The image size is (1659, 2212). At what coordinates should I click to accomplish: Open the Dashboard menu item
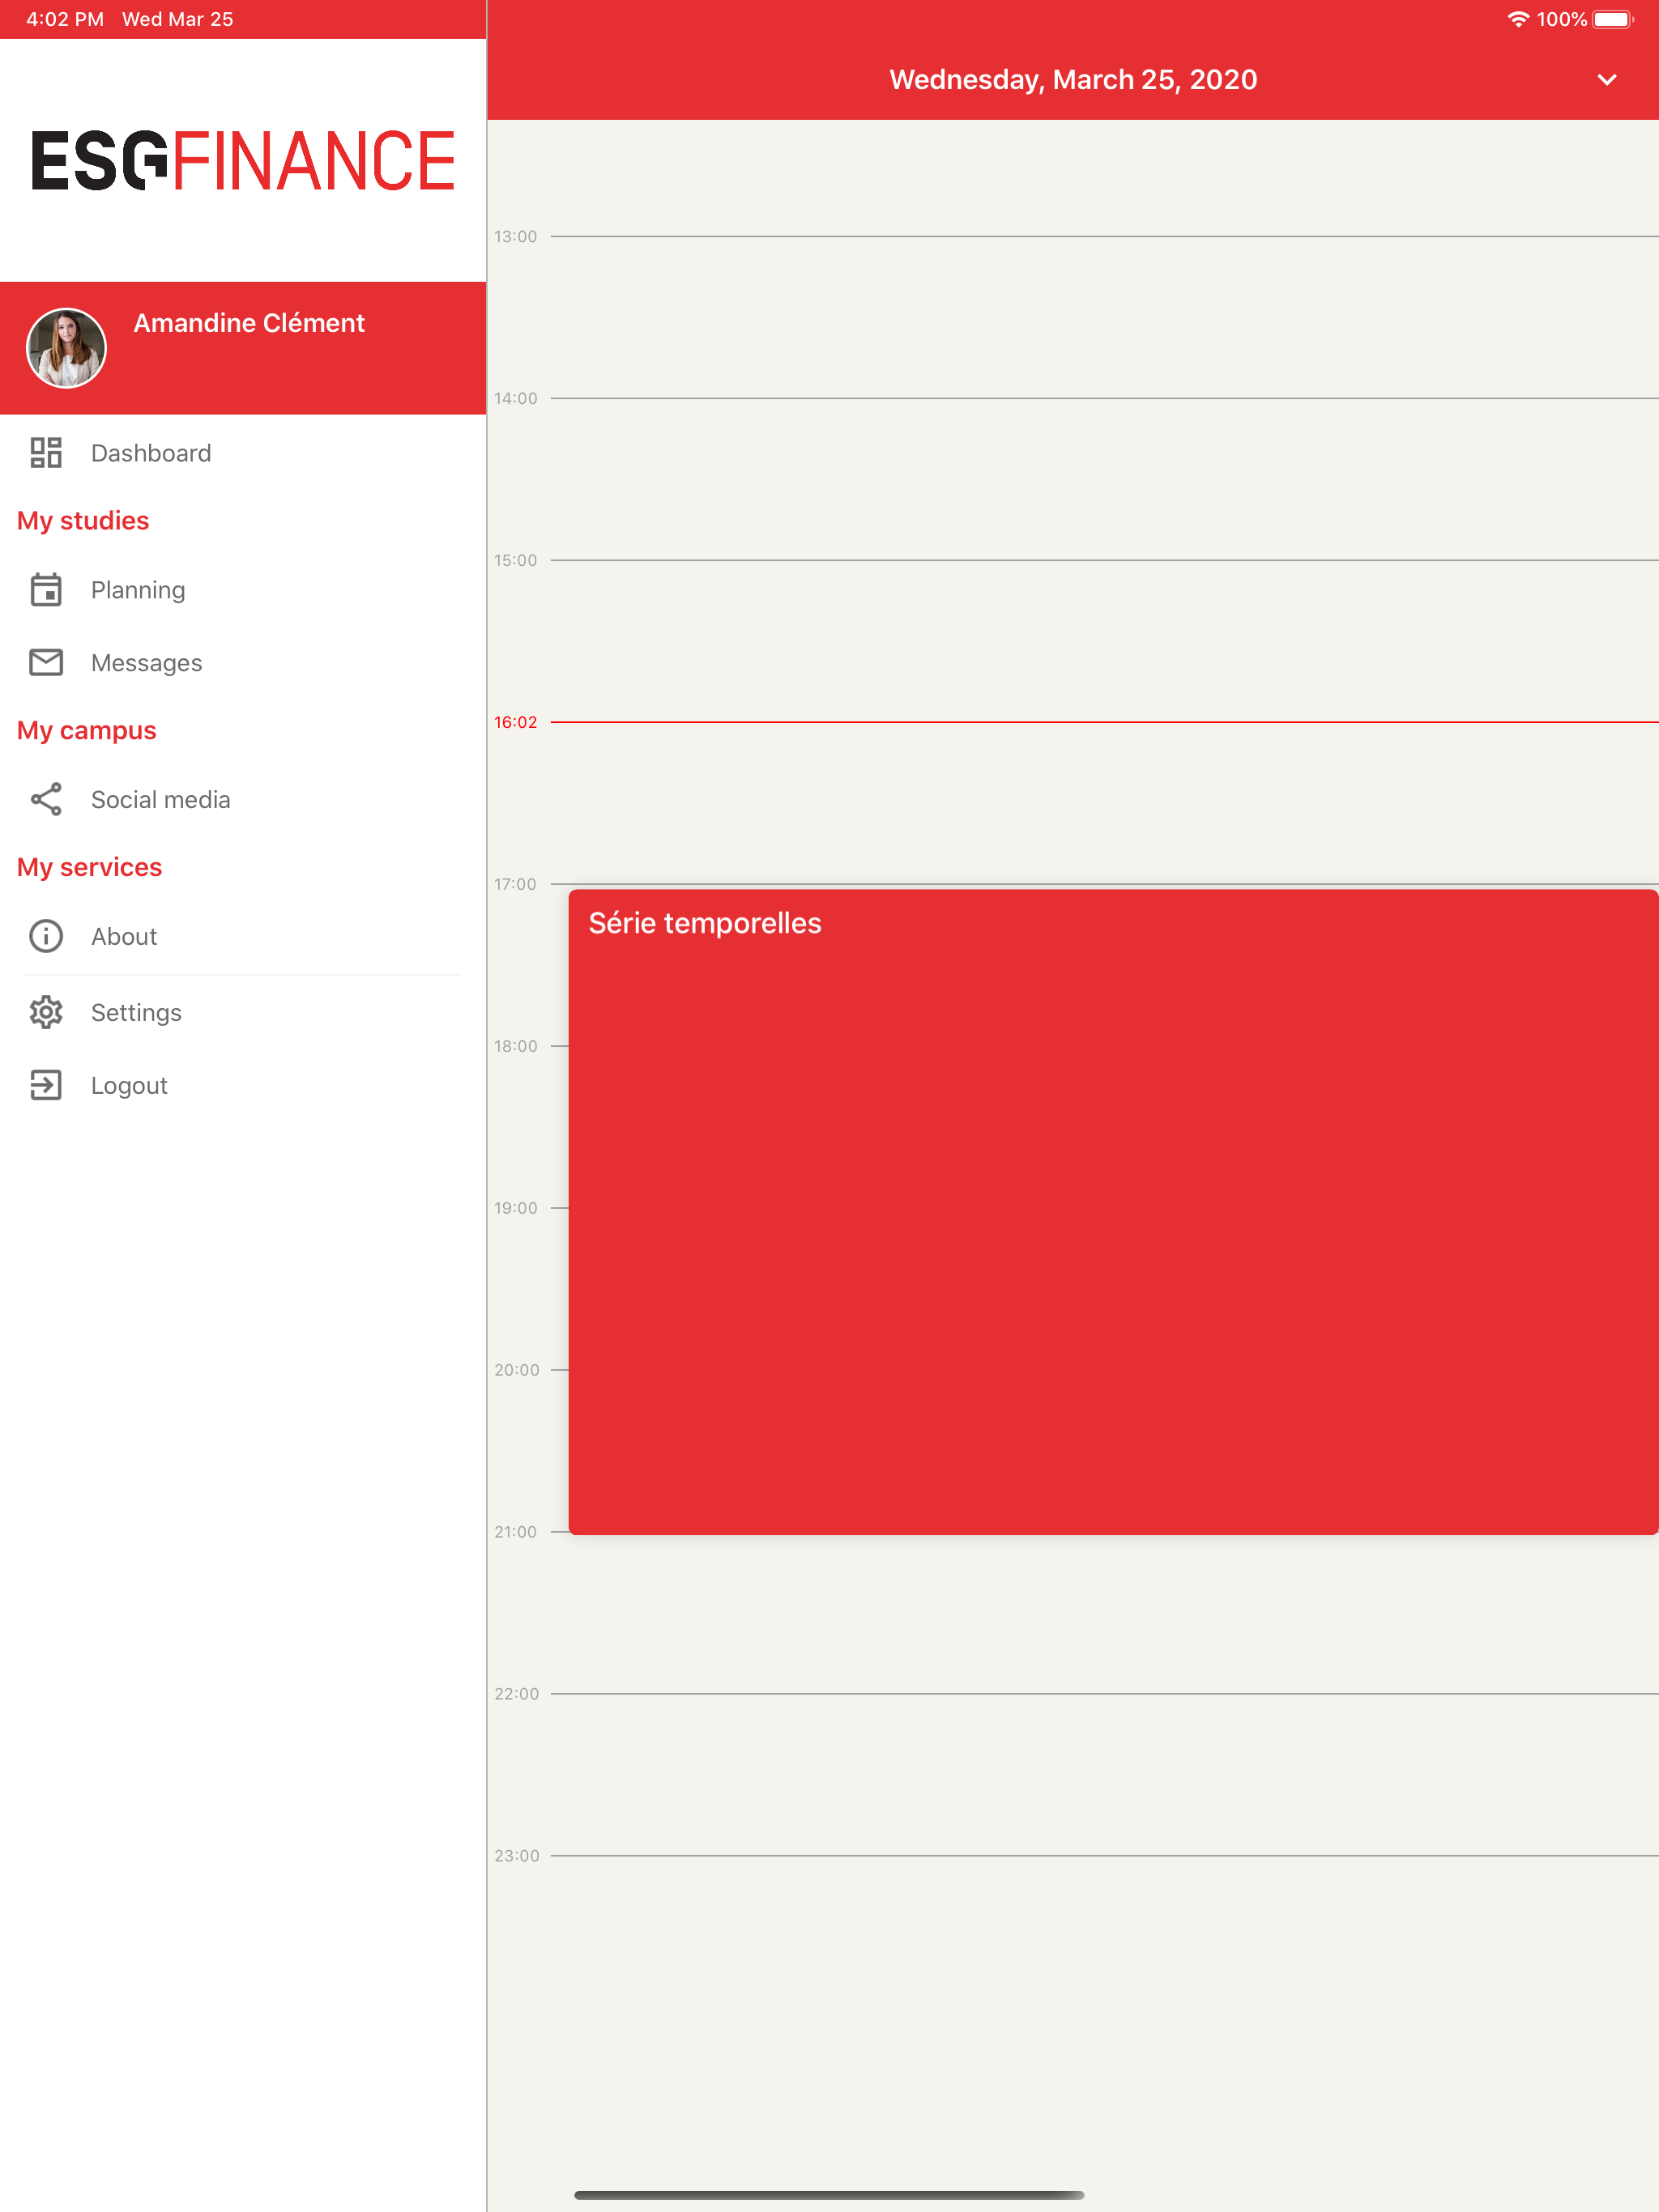click(x=243, y=453)
